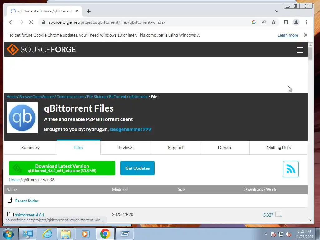Toggle the Chrome side panel icon

[x=286, y=22]
